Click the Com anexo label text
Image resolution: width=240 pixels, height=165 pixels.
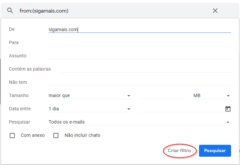33,135
